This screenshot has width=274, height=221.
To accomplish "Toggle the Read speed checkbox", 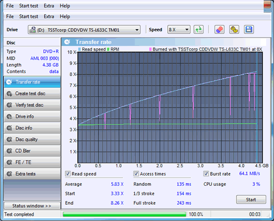I will [x=68, y=173].
